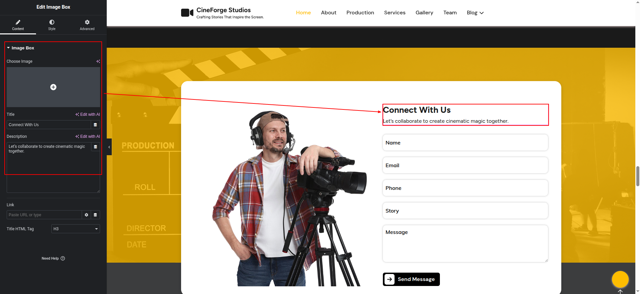The height and width of the screenshot is (294, 640).
Task: Click the Email field in the form
Action: click(465, 166)
